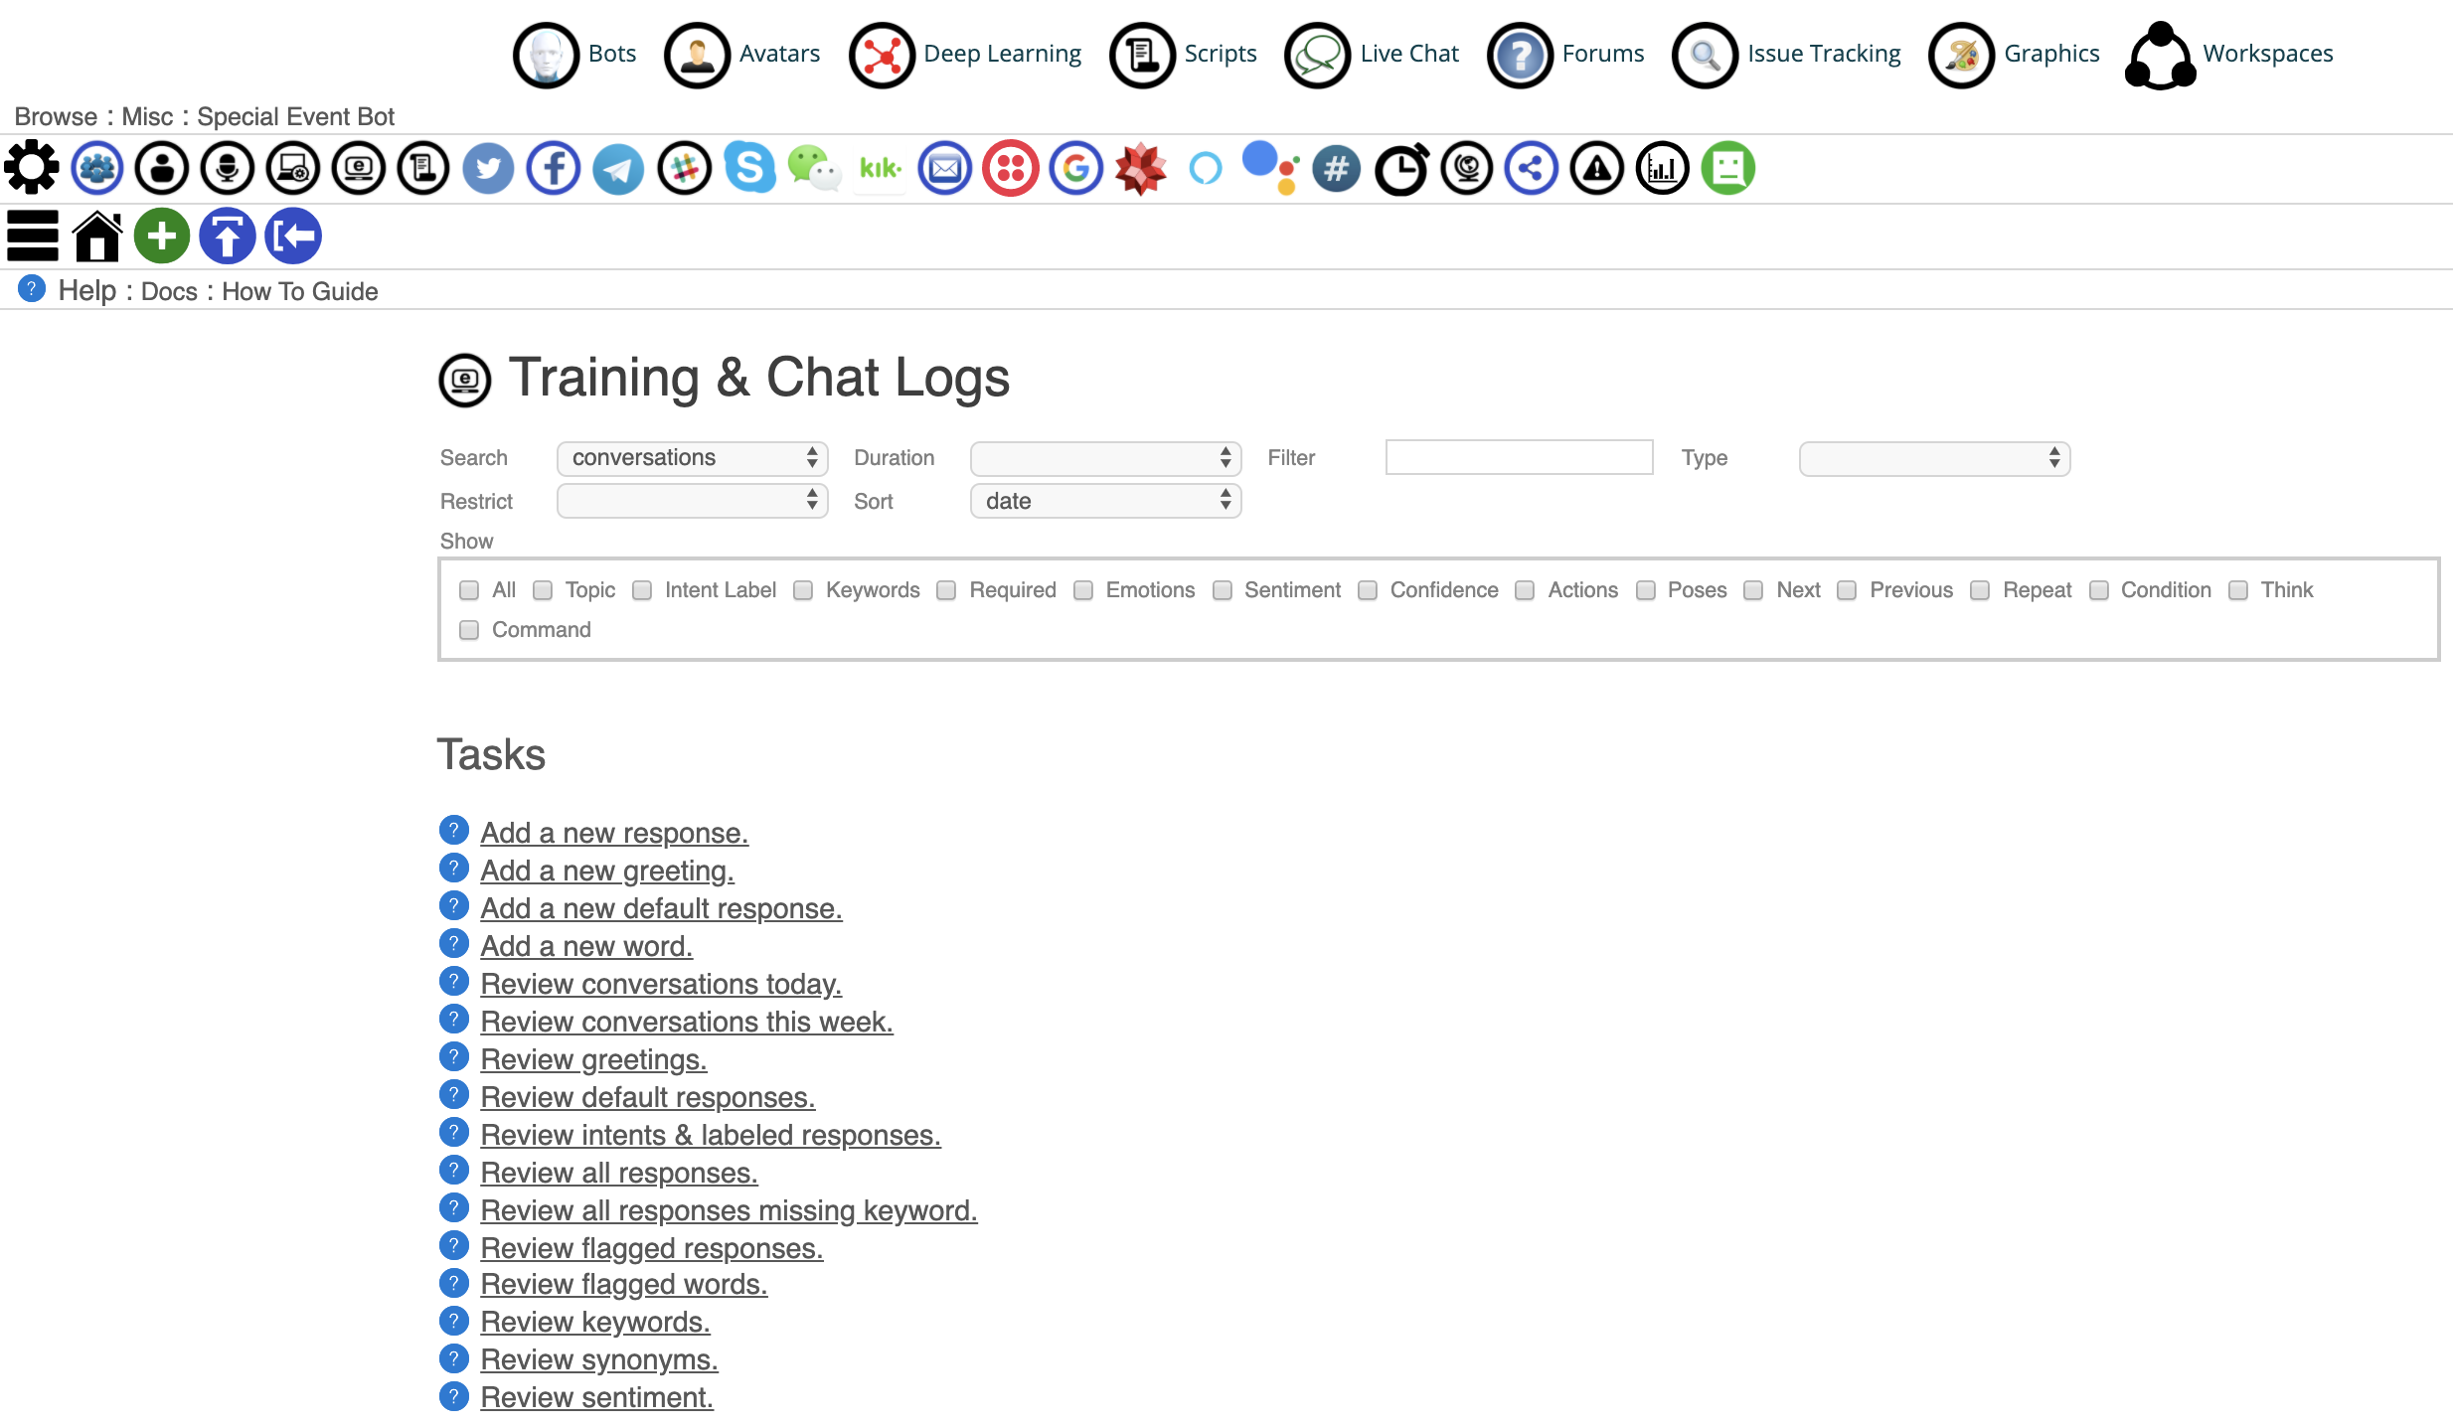Click the green plus add icon
This screenshot has width=2453, height=1427.
[x=162, y=237]
